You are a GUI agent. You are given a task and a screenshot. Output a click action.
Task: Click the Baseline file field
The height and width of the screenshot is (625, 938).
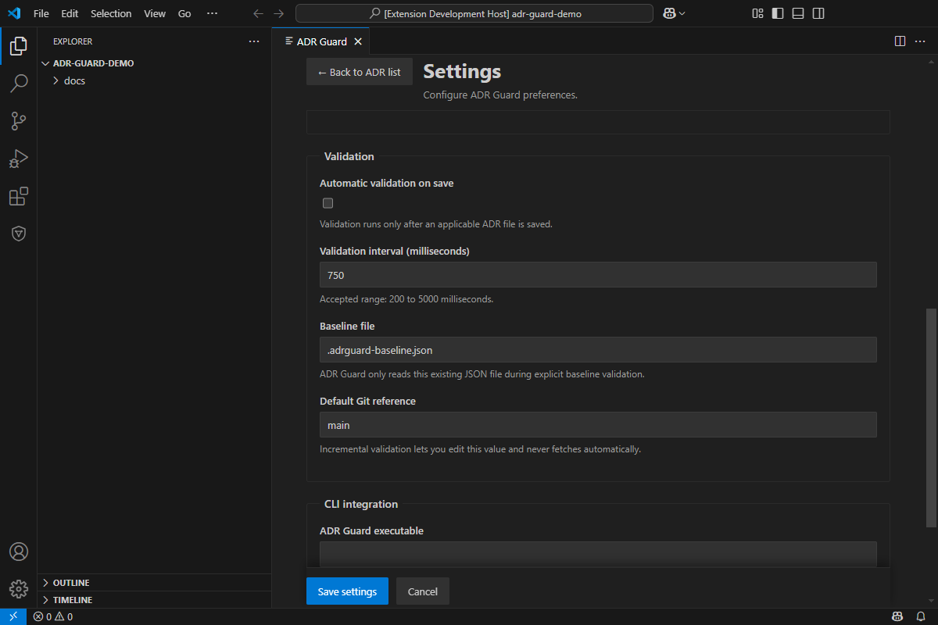coord(598,350)
